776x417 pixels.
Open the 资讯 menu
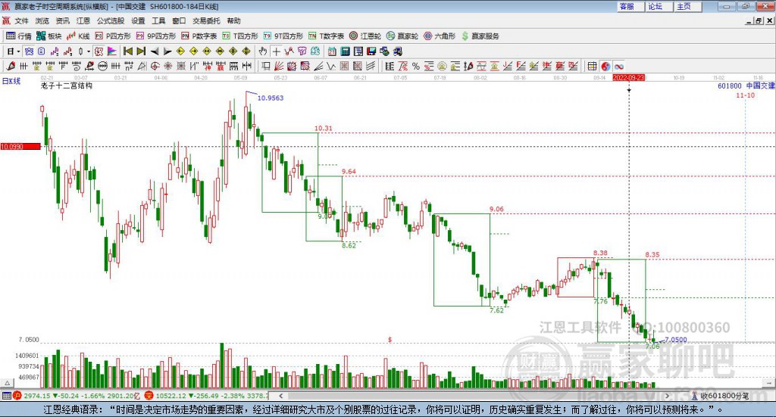pyautogui.click(x=62, y=20)
